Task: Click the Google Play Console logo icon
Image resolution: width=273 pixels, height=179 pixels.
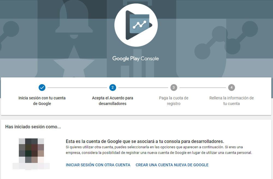Action: (x=136, y=25)
